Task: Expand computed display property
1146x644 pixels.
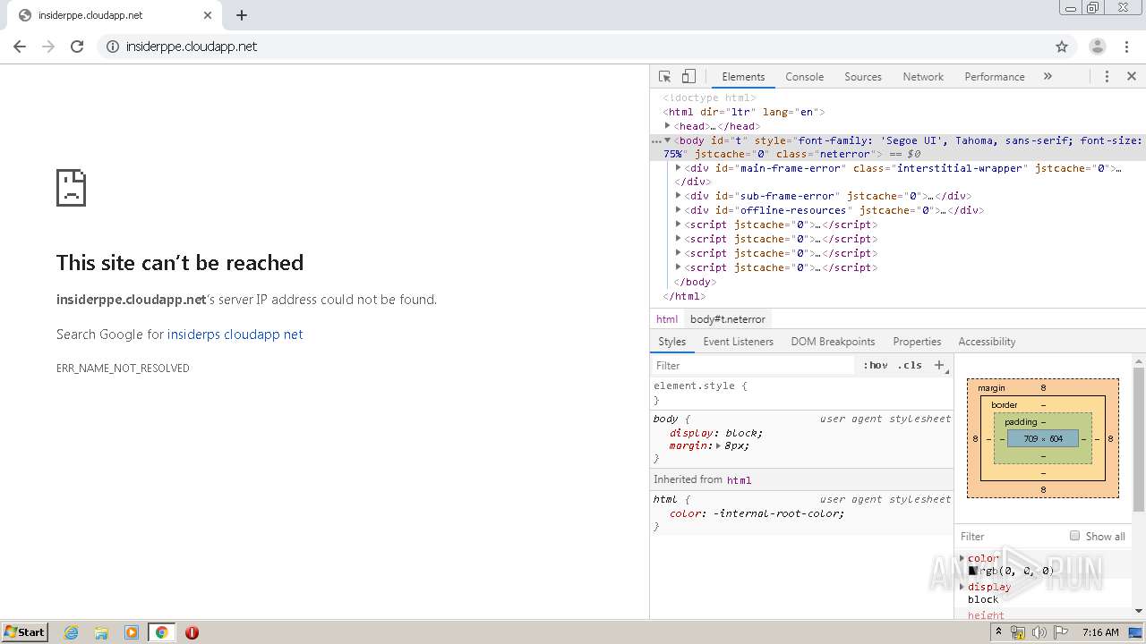Action: coord(962,587)
